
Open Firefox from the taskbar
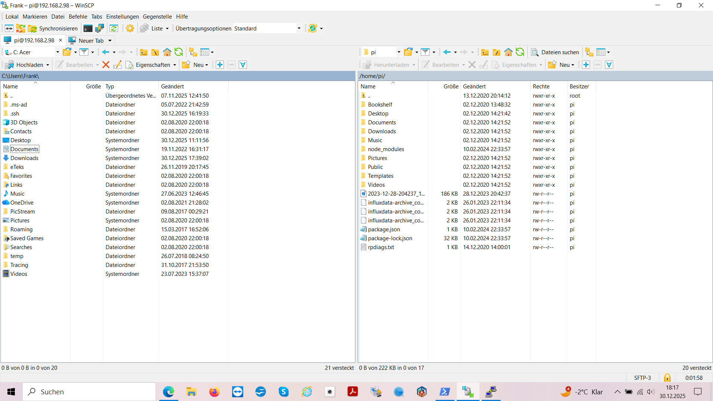[x=214, y=392]
